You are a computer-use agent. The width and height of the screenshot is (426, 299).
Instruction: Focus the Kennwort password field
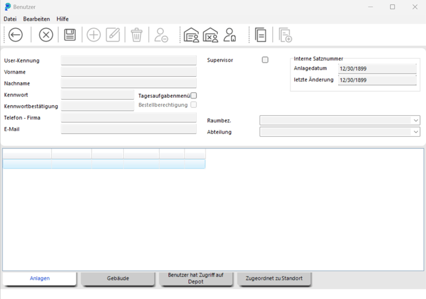(x=98, y=95)
